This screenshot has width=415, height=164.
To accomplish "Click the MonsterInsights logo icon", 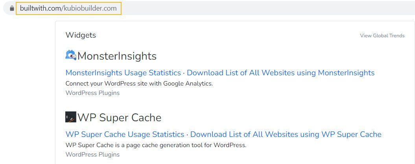I will [71, 55].
